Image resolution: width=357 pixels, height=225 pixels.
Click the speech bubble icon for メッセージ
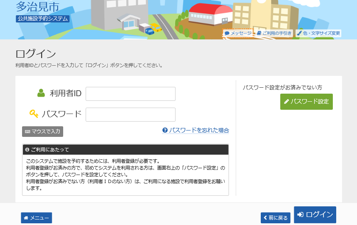pos(227,33)
